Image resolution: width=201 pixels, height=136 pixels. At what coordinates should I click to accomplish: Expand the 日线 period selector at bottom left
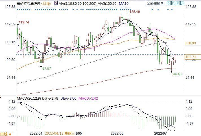tap(6, 134)
